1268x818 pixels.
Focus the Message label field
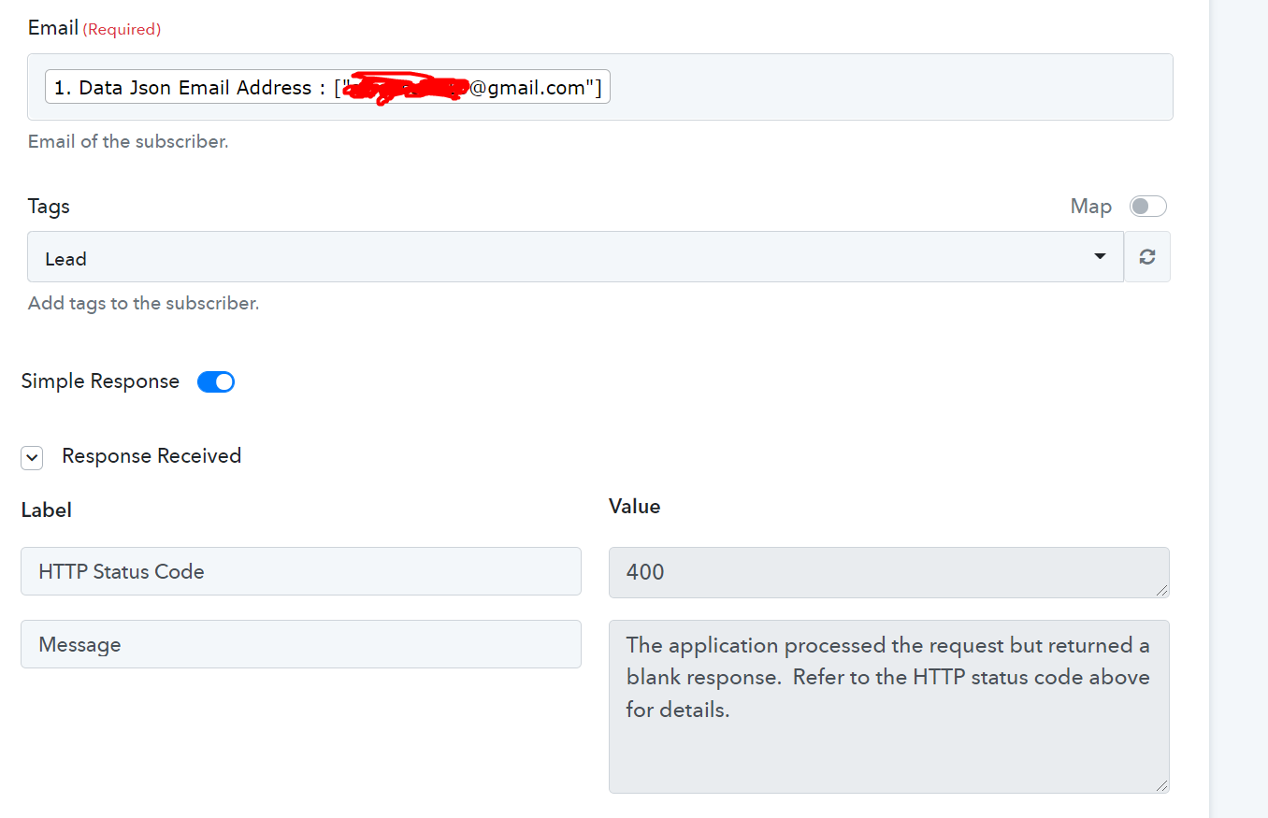(x=301, y=644)
